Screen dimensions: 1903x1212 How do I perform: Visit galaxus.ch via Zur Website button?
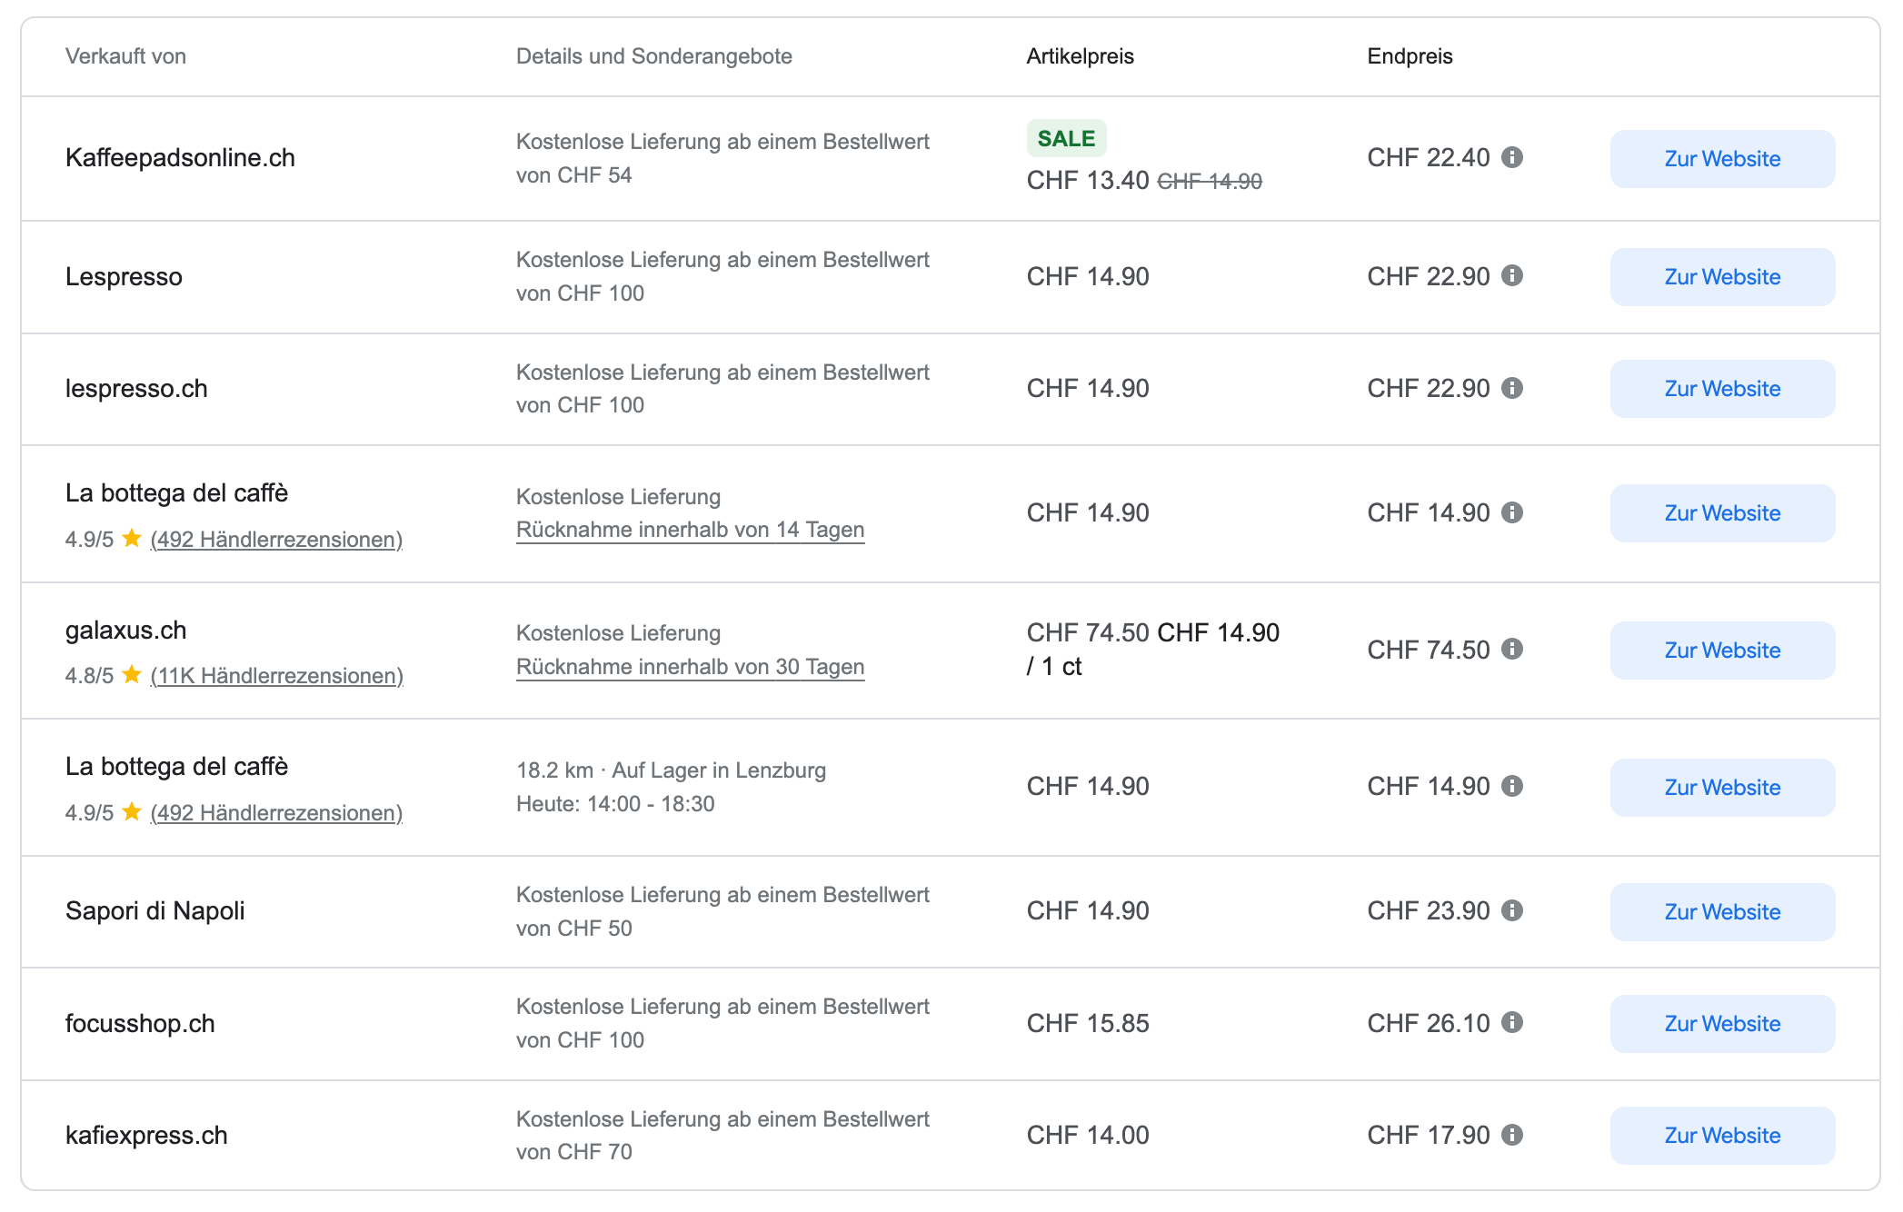pos(1721,651)
